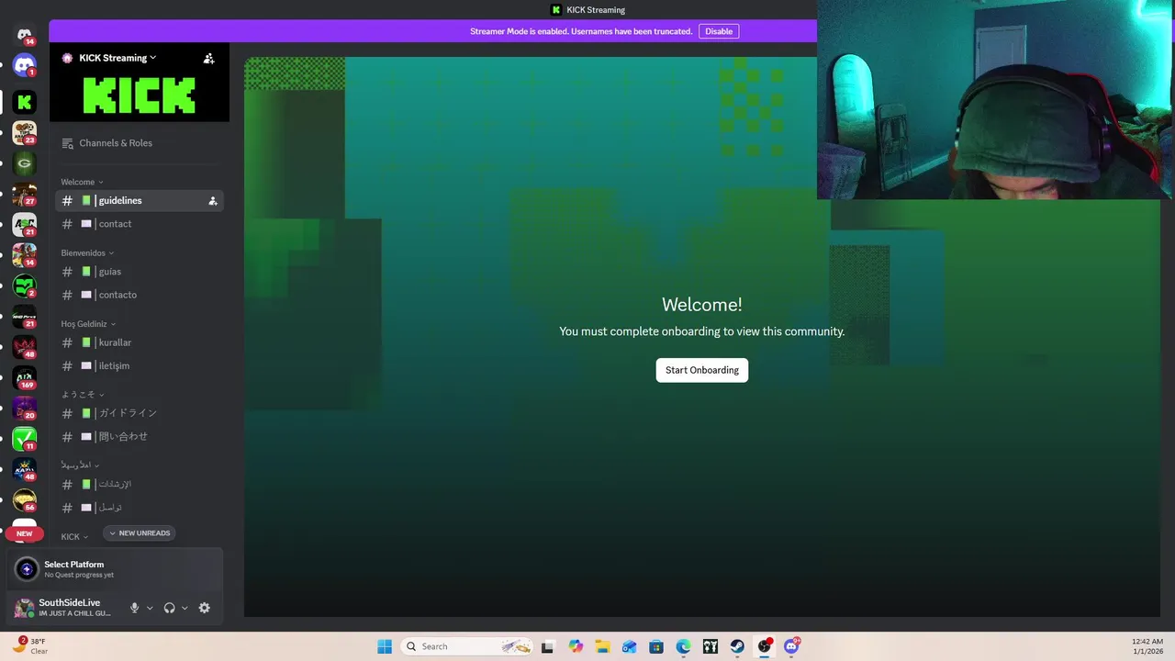Collapse the Welcome category
The height and width of the screenshot is (661, 1175).
click(82, 182)
